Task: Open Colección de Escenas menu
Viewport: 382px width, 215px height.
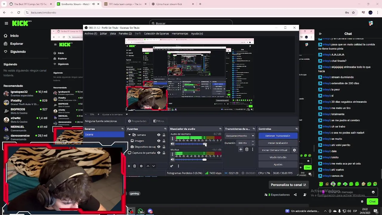Action: tap(156, 34)
